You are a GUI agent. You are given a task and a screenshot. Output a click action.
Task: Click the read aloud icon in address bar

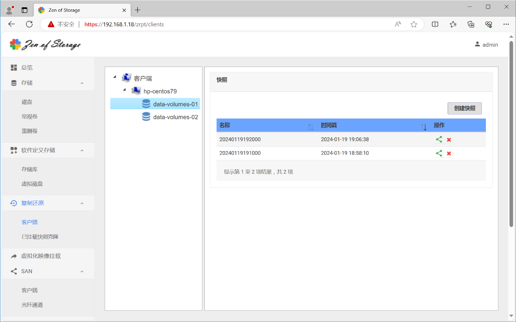(398, 24)
